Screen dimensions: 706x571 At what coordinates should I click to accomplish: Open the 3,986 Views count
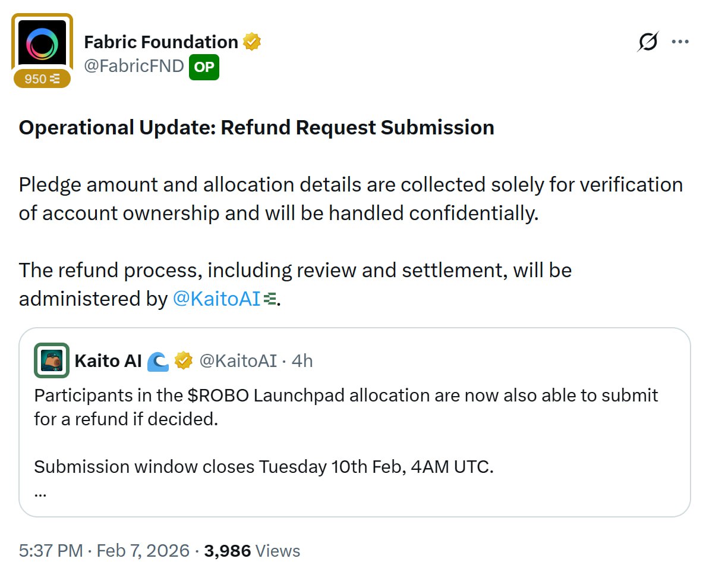252,551
